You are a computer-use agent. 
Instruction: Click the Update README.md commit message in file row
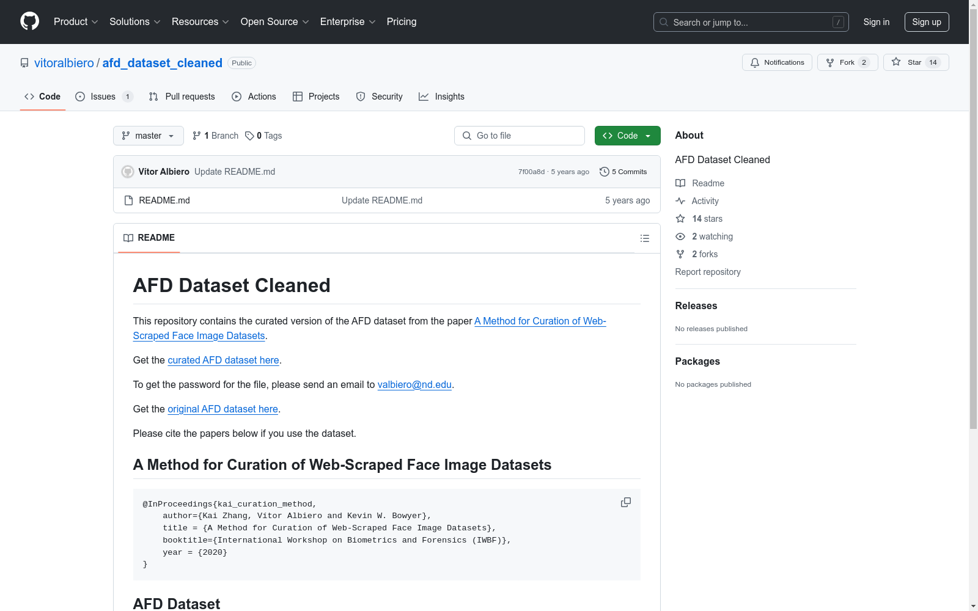point(382,200)
